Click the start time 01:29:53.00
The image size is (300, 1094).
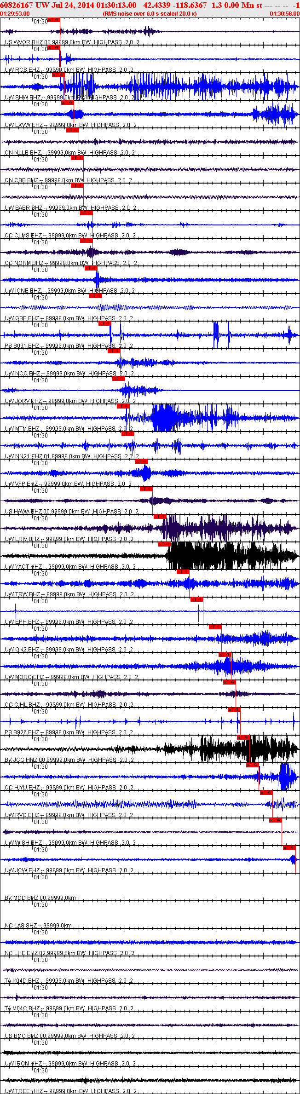15,13
